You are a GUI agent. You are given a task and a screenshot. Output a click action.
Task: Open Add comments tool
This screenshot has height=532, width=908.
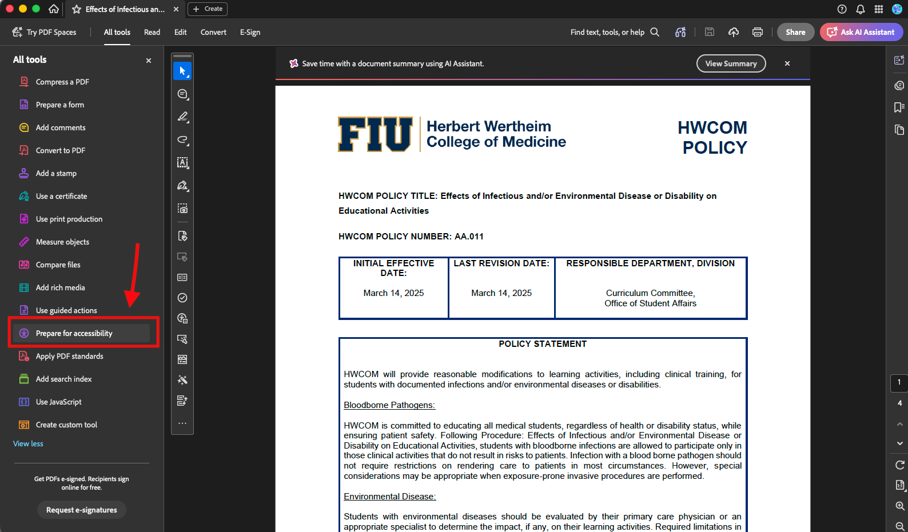pyautogui.click(x=81, y=127)
